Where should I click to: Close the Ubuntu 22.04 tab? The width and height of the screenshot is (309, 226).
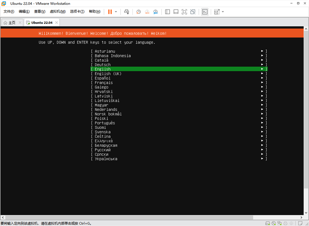point(56,23)
